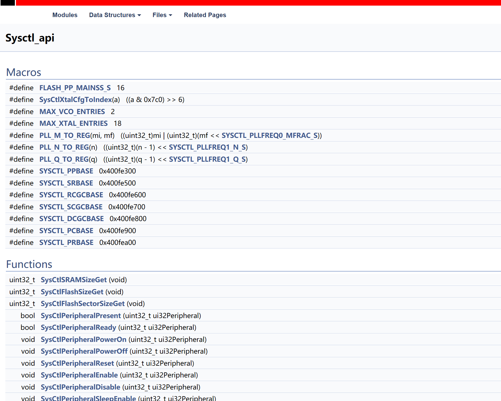Jump to SYSCTL_RCGCBASE macro

point(71,195)
